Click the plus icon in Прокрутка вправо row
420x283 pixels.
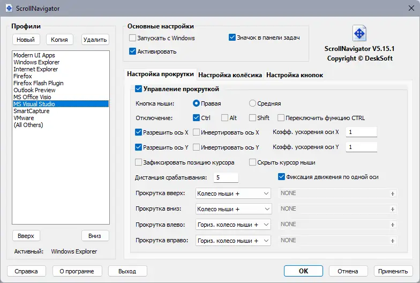click(392, 241)
